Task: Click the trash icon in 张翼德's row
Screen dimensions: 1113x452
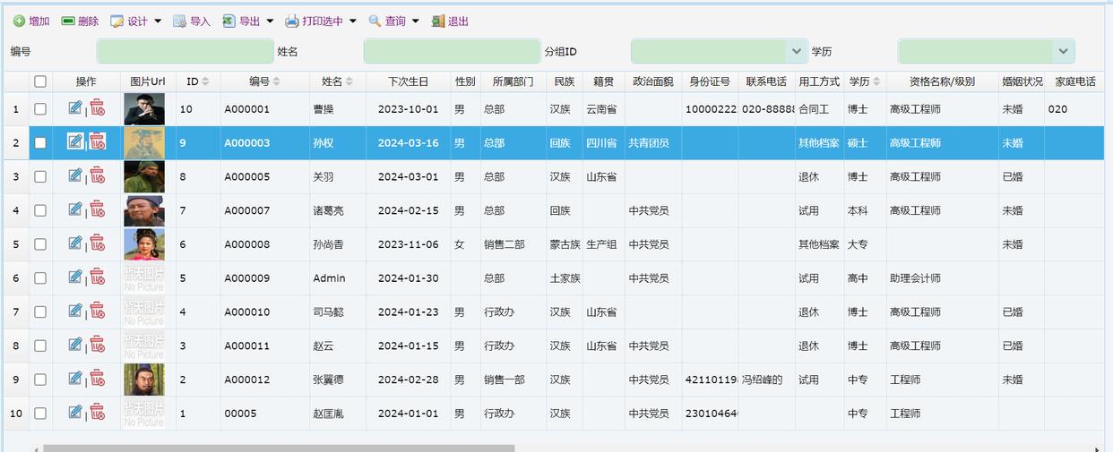Action: [97, 379]
